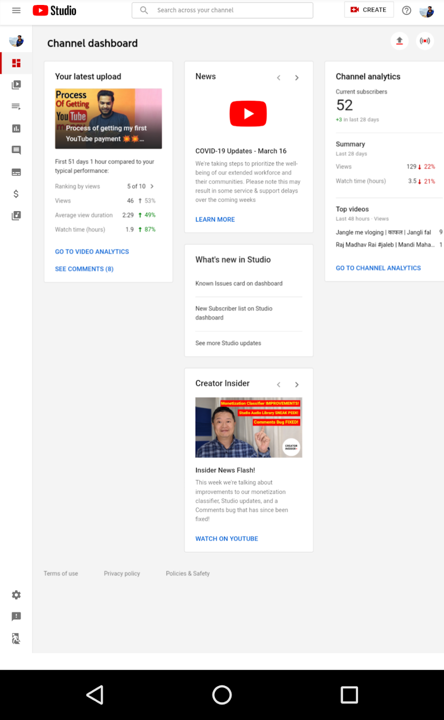Click WATCH ON YOUTUBE link
The width and height of the screenshot is (444, 720).
point(227,539)
